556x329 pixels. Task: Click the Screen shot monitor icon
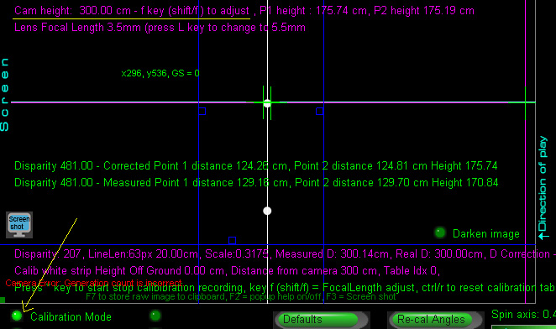pyautogui.click(x=19, y=225)
